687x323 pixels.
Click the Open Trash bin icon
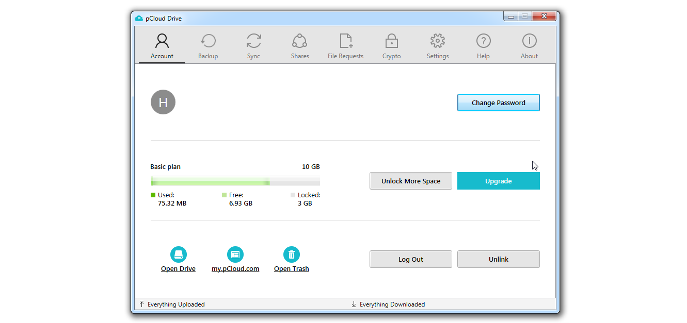(x=292, y=254)
